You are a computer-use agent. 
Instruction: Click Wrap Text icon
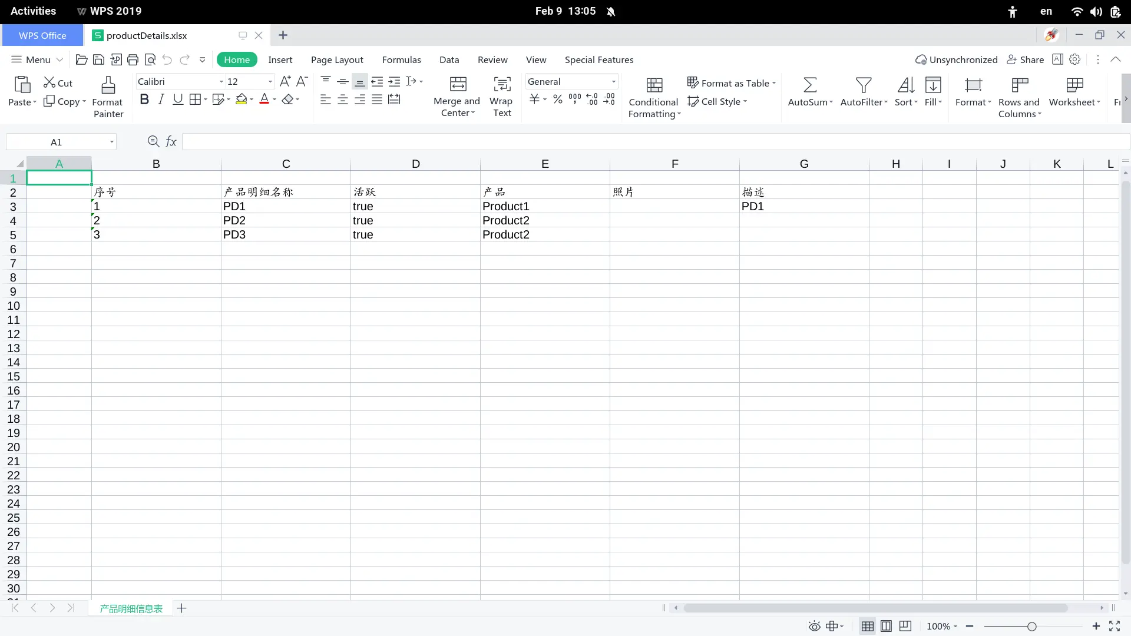(x=502, y=84)
